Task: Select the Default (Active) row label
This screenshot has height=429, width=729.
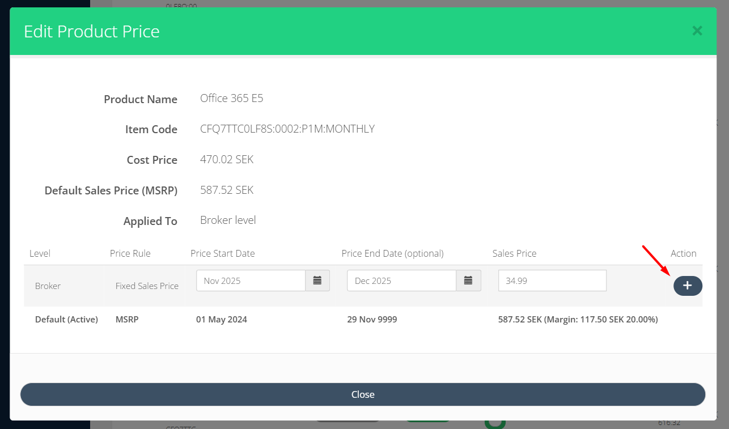Action: [66, 320]
